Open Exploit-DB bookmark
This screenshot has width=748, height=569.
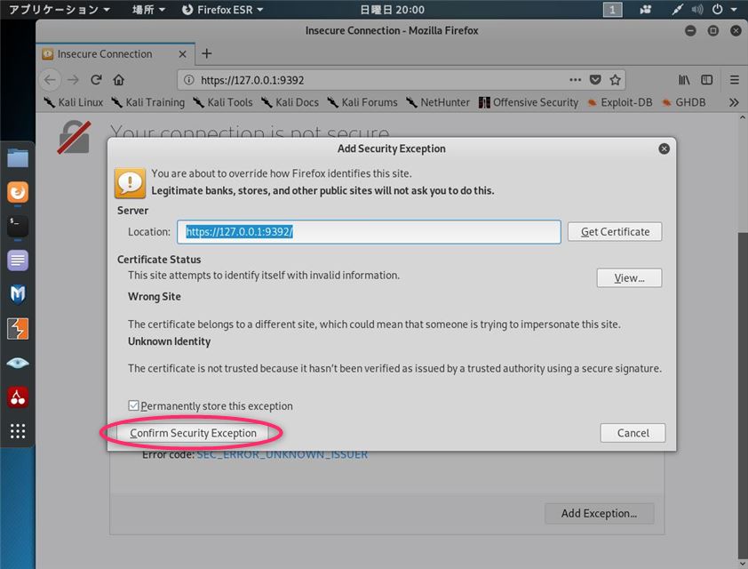click(620, 102)
